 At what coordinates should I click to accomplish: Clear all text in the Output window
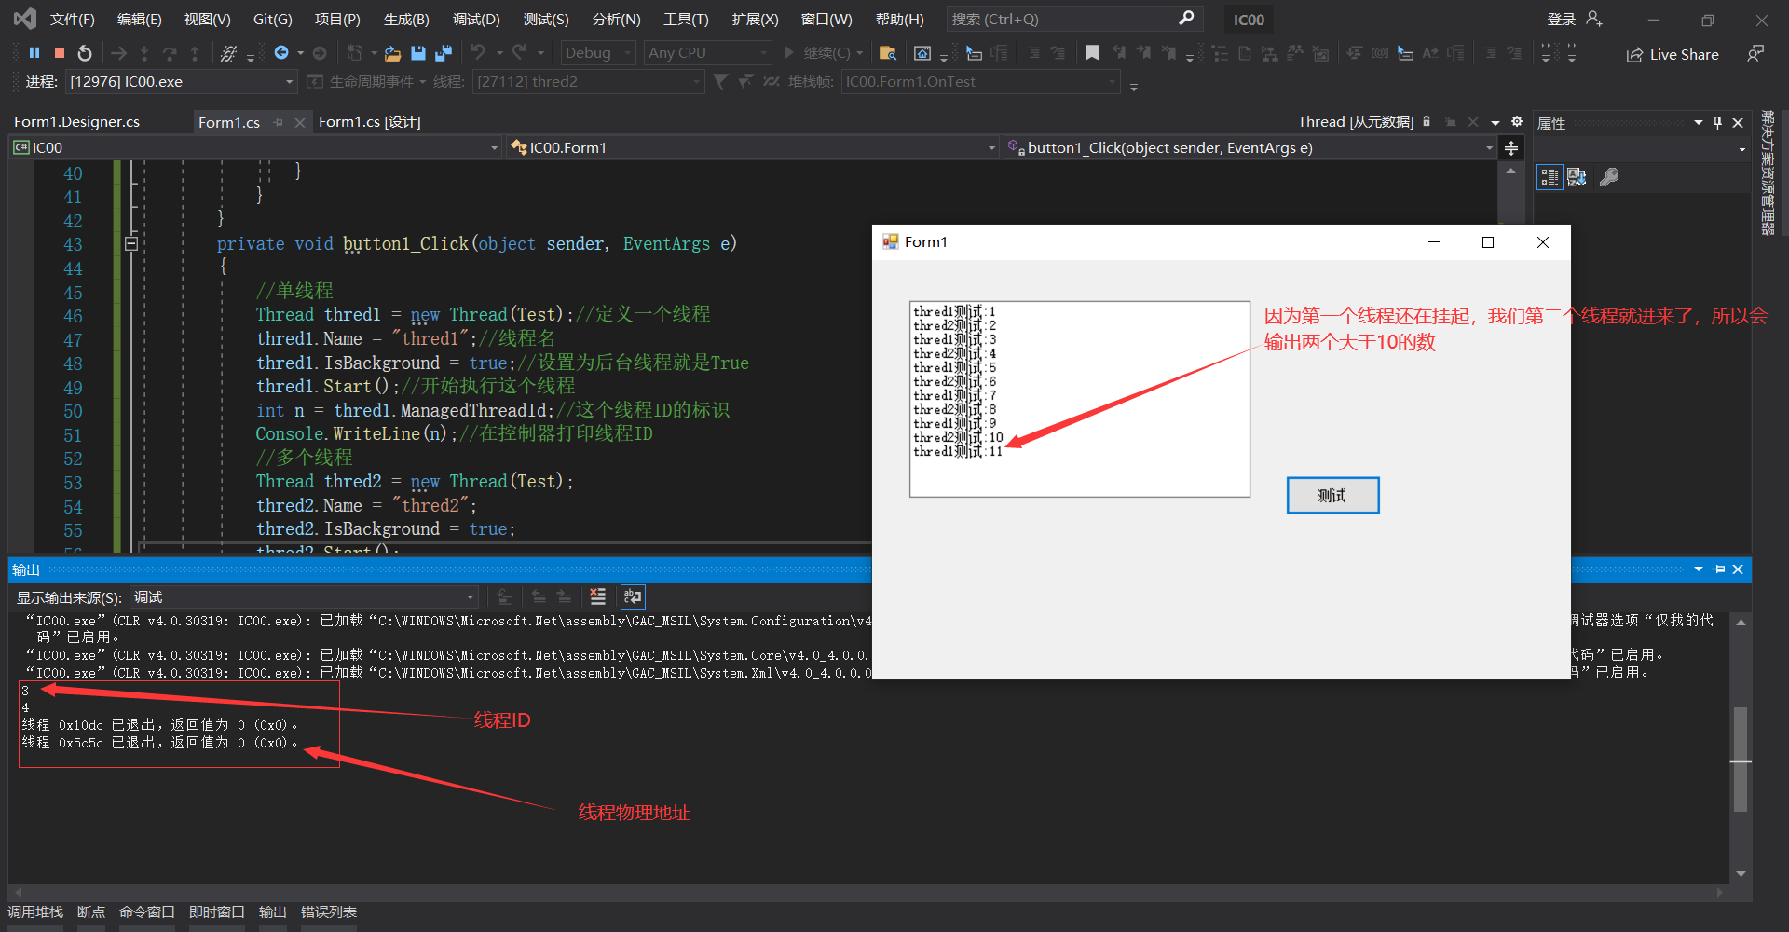pos(598,596)
